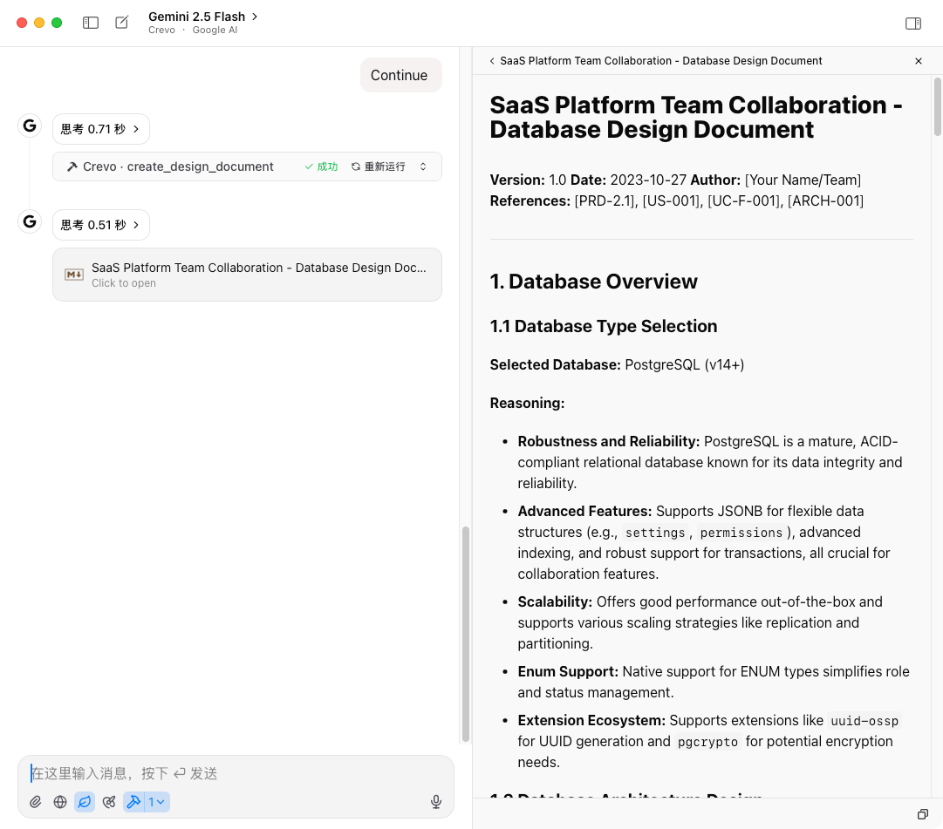The height and width of the screenshot is (829, 943).
Task: Toggle the globe web search option
Action: point(60,802)
